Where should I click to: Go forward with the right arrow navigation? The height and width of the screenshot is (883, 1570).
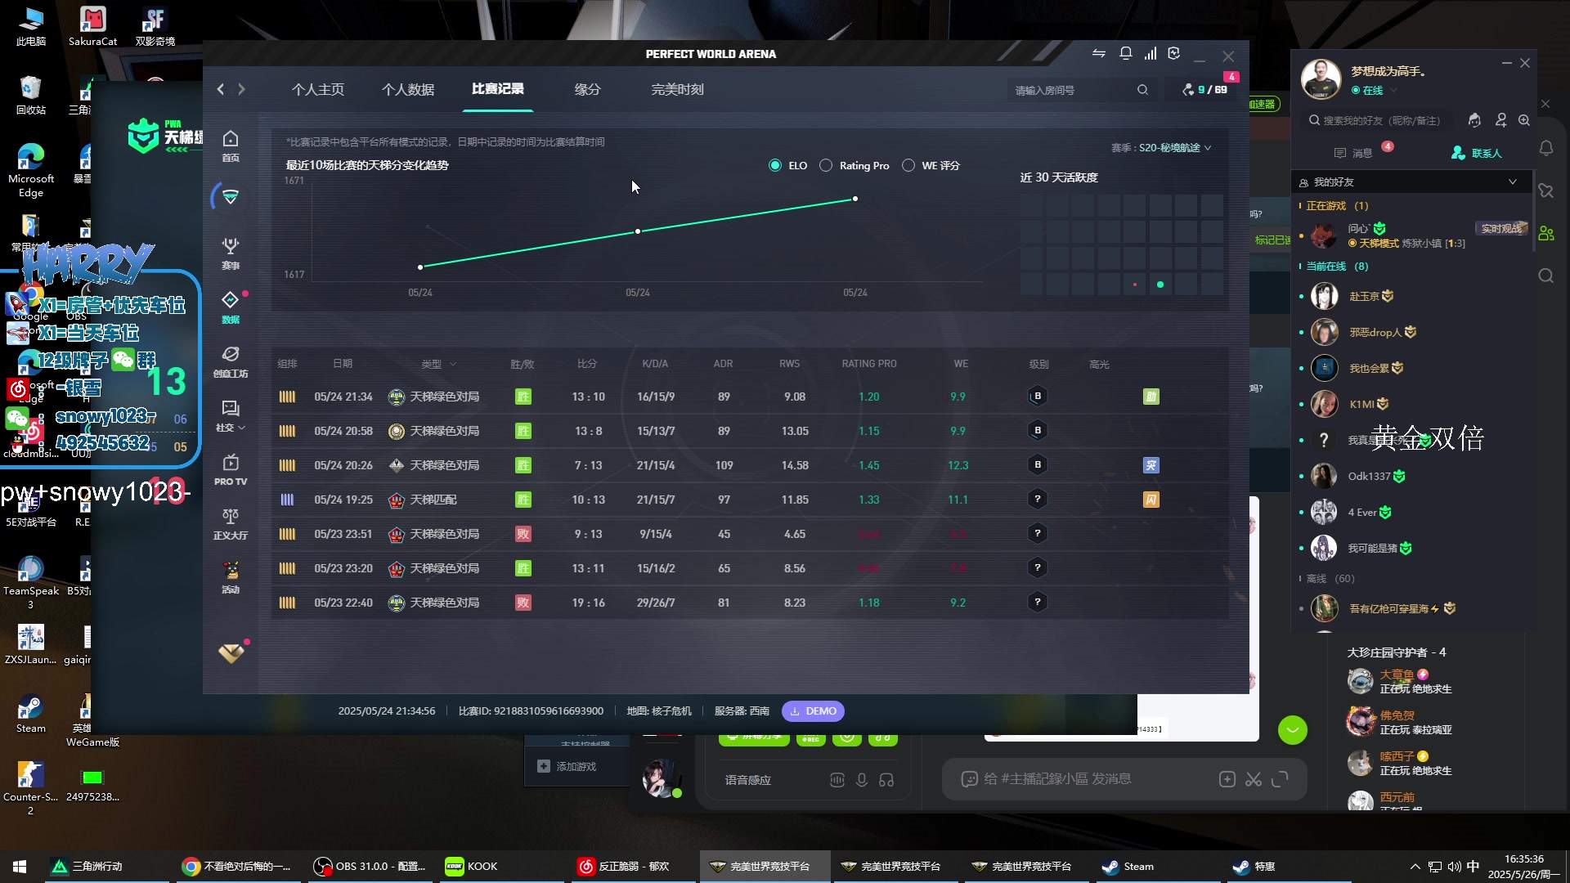[241, 89]
